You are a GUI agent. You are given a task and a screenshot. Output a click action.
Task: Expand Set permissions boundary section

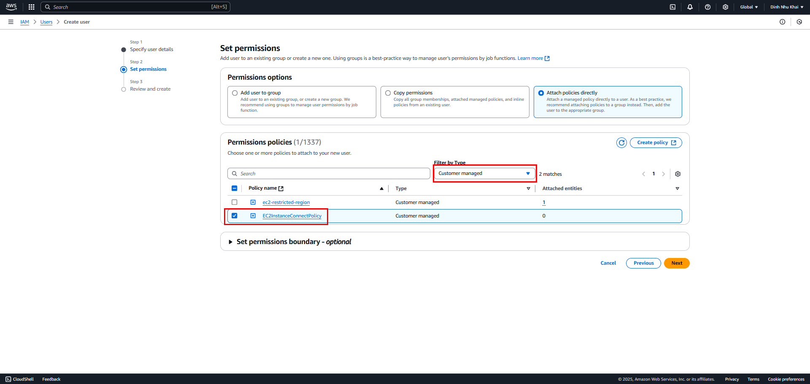[x=230, y=242]
